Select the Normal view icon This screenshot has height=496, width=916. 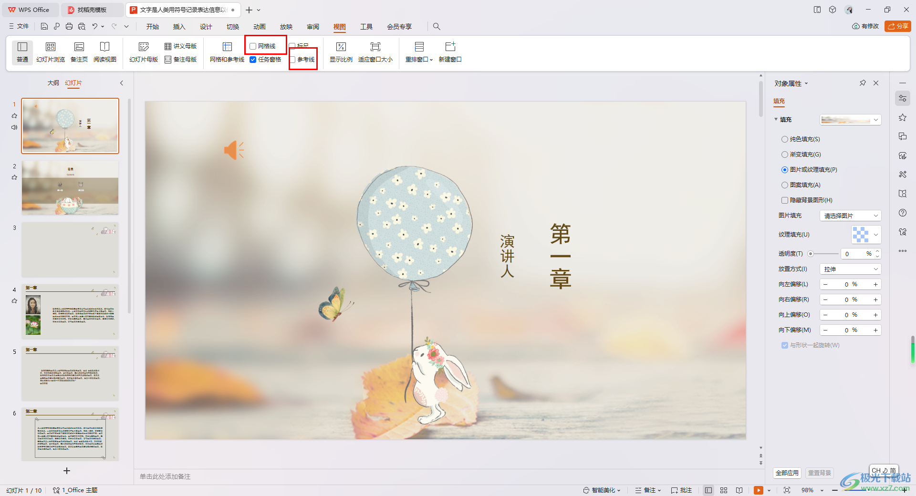22,52
